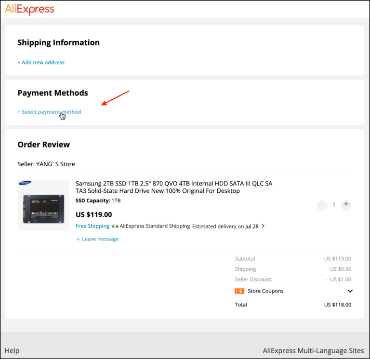Open the Samsung 870 QVO product title
This screenshot has width=370, height=359.
point(174,187)
